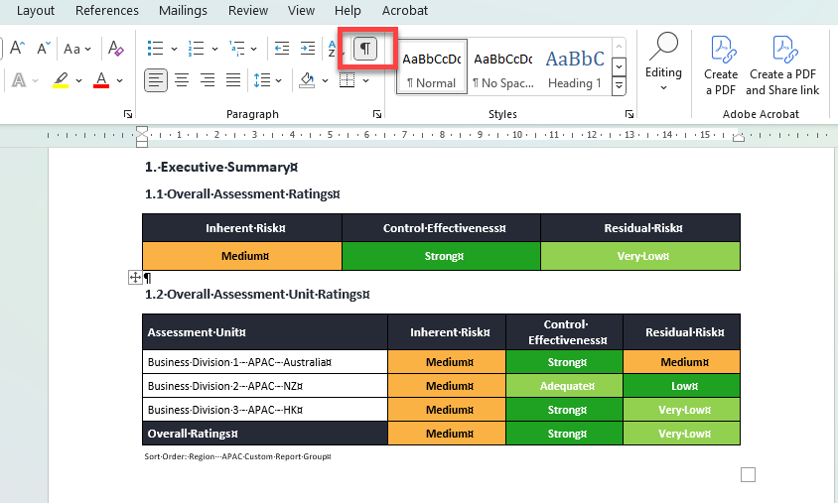The width and height of the screenshot is (838, 503).
Task: Click the Borders icon
Action: pos(347,80)
